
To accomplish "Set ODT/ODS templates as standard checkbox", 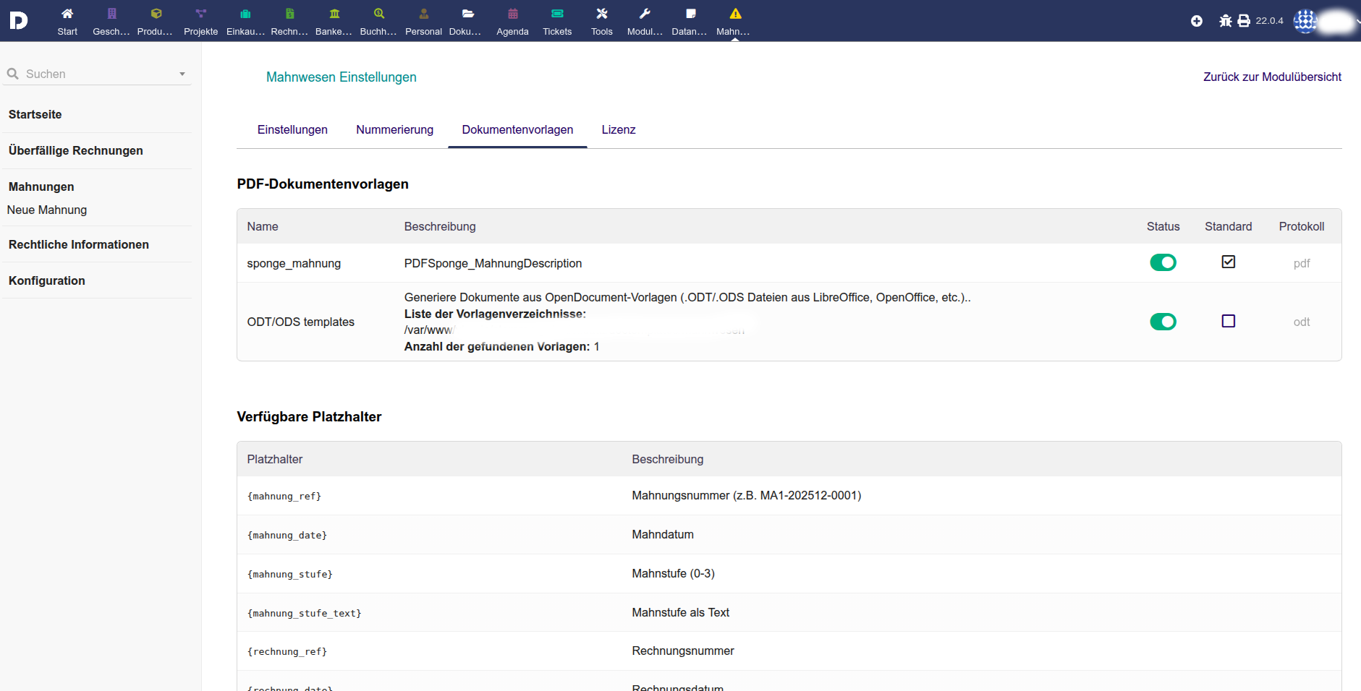I will coord(1228,321).
